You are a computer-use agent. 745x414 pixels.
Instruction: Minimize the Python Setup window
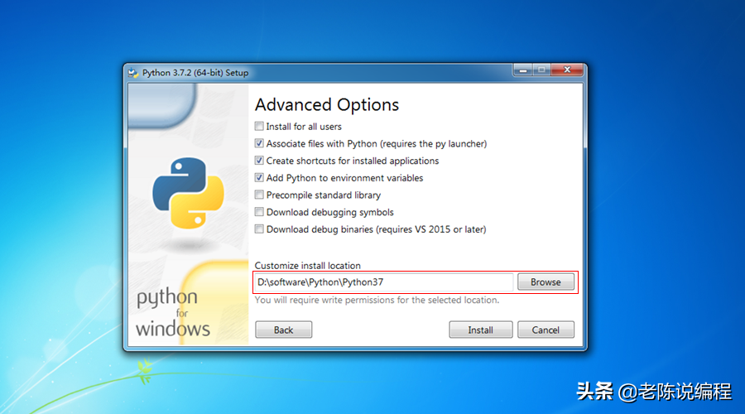point(523,70)
